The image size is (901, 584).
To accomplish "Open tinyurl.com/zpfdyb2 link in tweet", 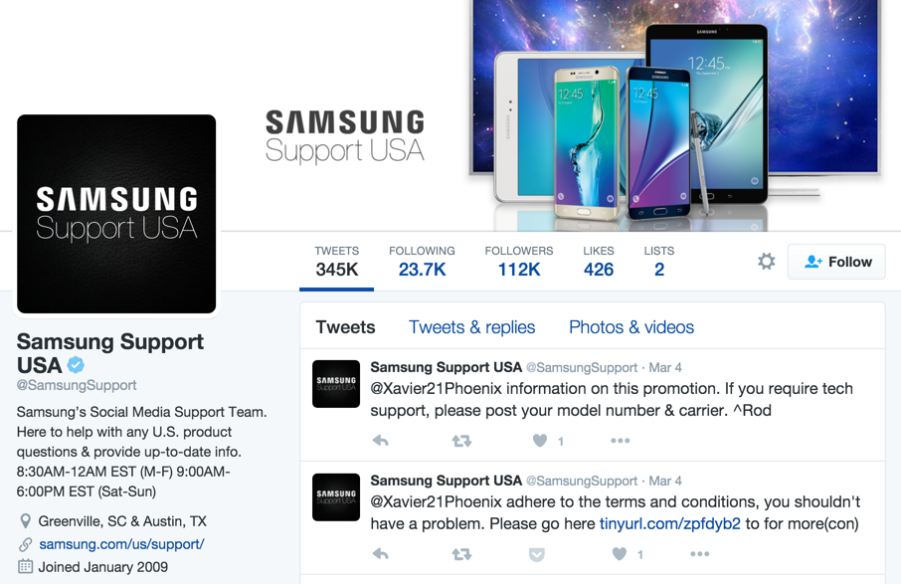I will tap(670, 523).
